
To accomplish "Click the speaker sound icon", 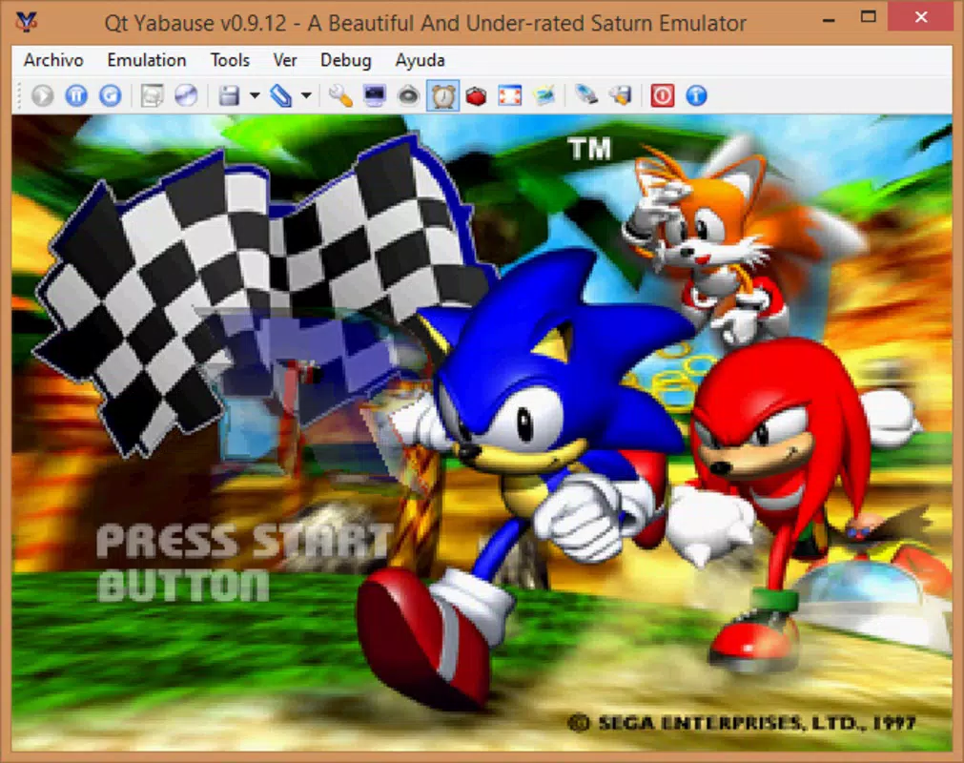I will click(408, 96).
